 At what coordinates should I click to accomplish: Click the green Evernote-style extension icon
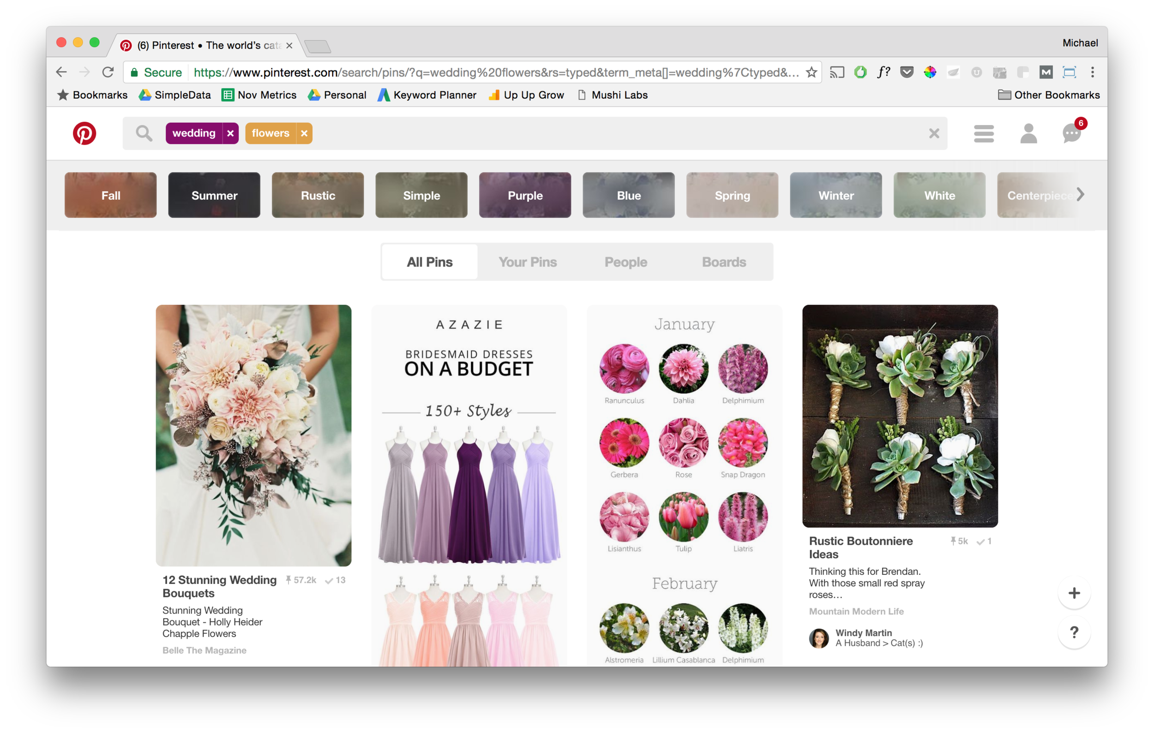click(x=860, y=72)
